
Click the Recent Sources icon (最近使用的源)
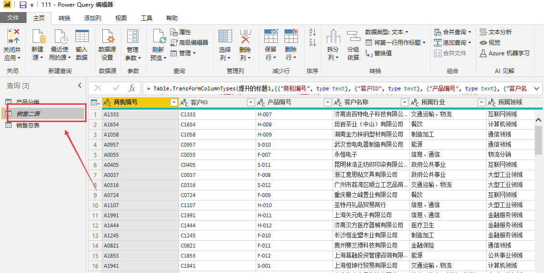point(60,37)
